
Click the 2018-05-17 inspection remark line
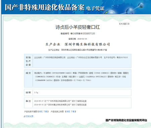coord(60,101)
